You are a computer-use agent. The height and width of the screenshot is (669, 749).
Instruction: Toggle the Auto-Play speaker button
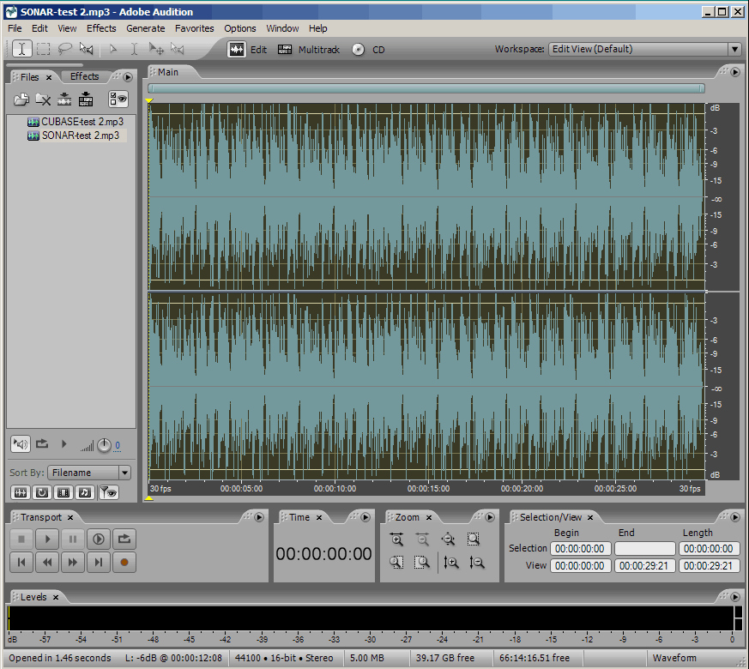pyautogui.click(x=21, y=444)
